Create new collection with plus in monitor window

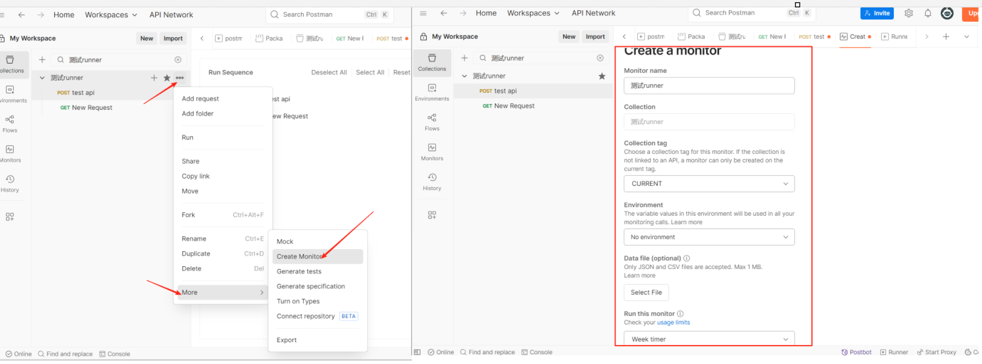(464, 58)
